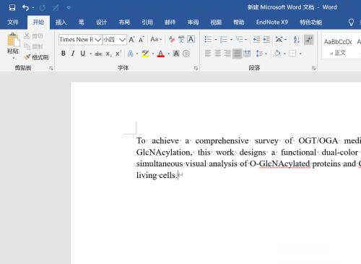This screenshot has height=264, width=361.
Task: Toggle underline formatting
Action: [83, 54]
